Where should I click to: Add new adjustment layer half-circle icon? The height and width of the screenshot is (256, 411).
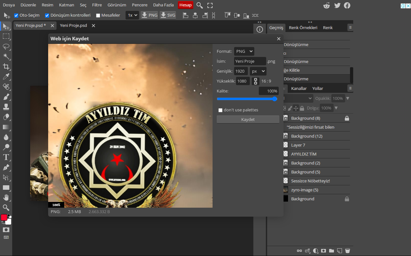pos(316,251)
